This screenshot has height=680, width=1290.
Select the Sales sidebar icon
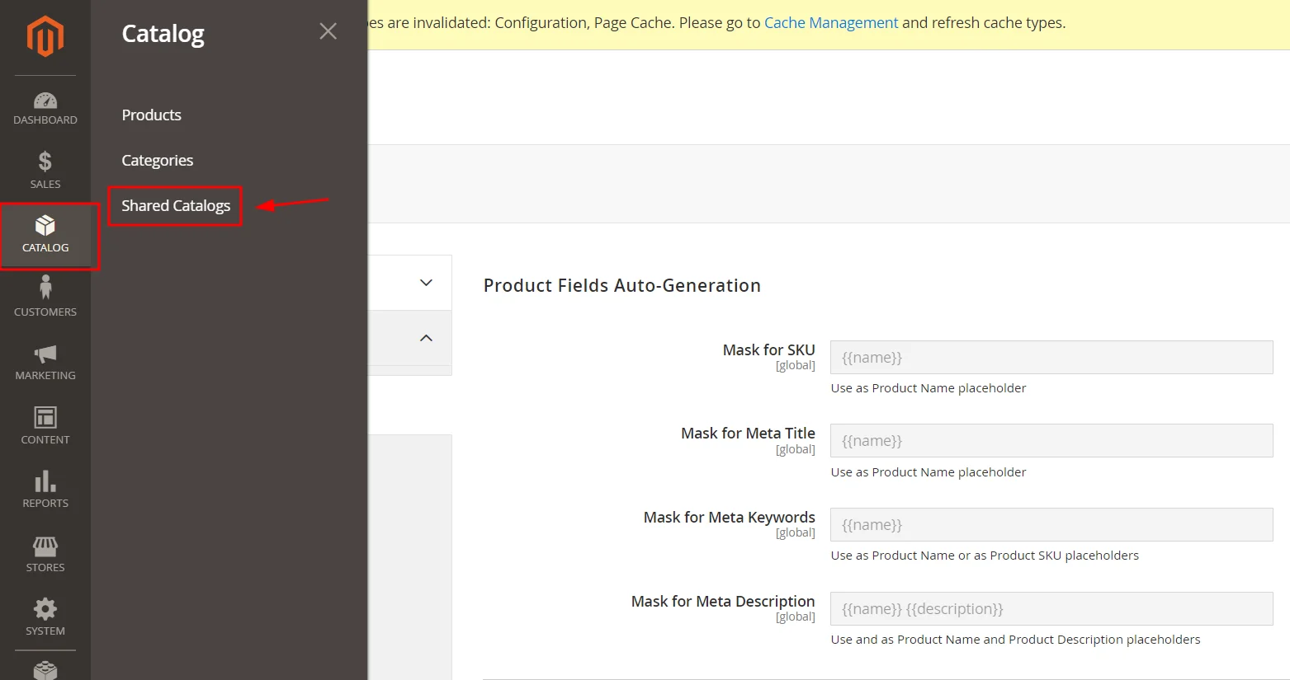point(45,170)
